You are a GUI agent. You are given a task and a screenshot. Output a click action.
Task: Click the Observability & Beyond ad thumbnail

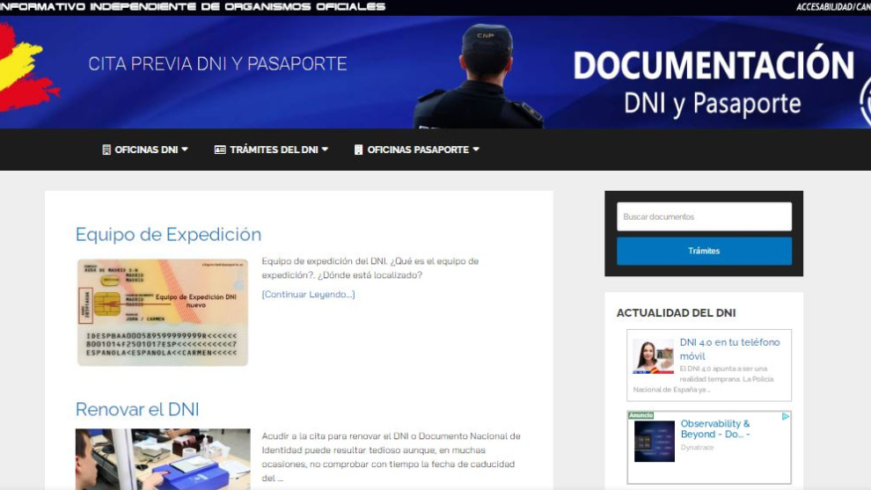[x=654, y=441]
